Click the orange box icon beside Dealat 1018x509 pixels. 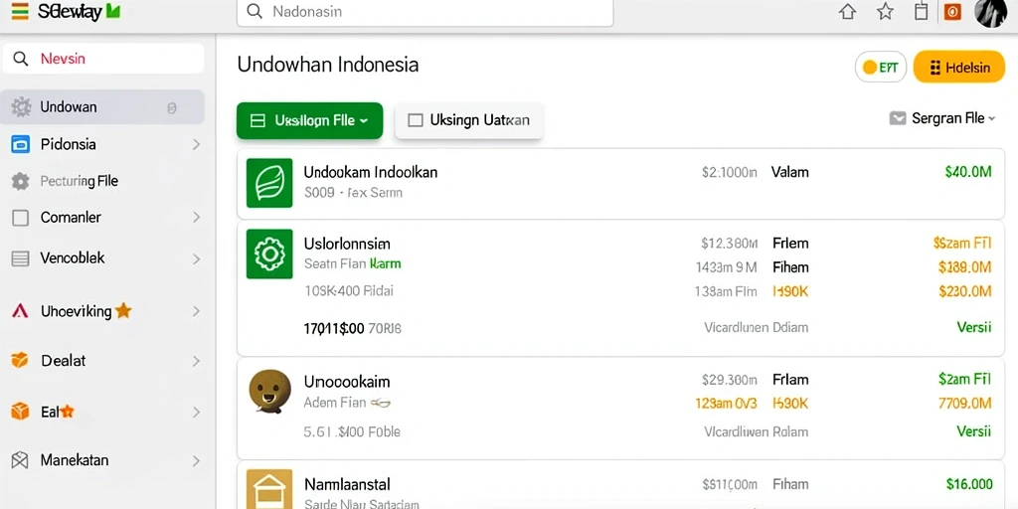(x=20, y=360)
